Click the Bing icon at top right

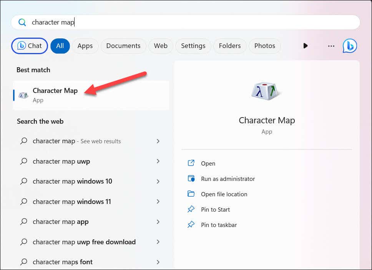350,46
